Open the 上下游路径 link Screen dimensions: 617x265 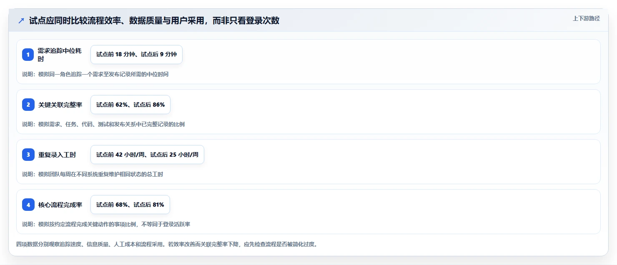point(586,18)
